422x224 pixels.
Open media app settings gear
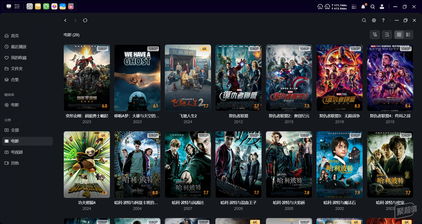point(374,21)
